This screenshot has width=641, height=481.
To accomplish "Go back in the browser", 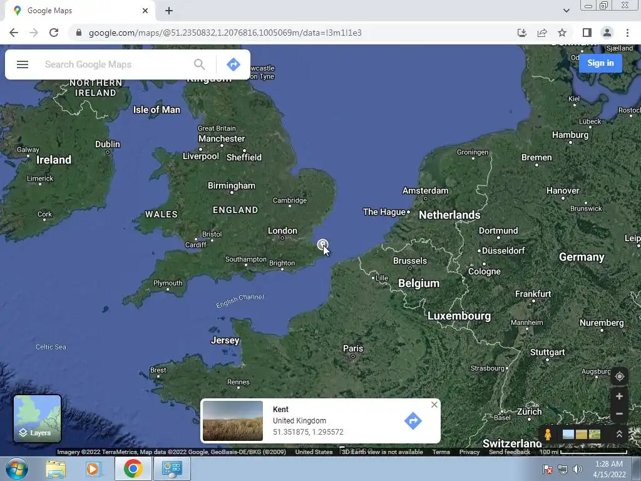I will coord(14,33).
